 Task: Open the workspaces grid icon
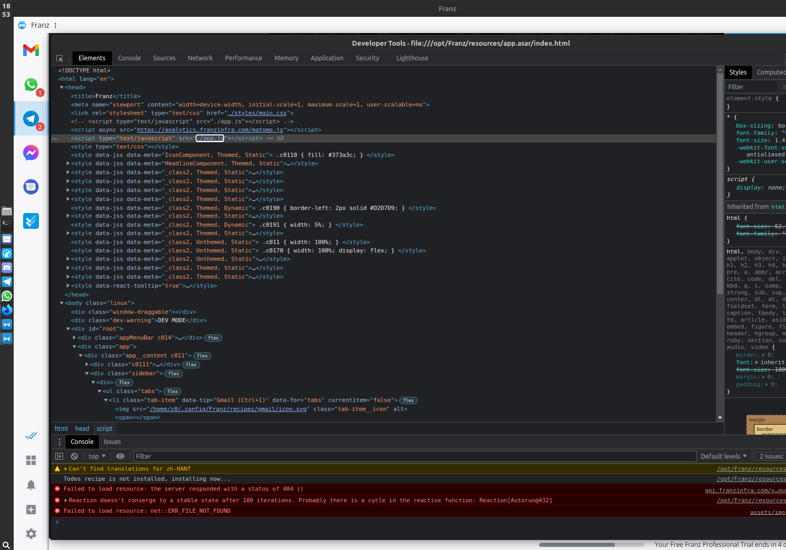pyautogui.click(x=31, y=460)
